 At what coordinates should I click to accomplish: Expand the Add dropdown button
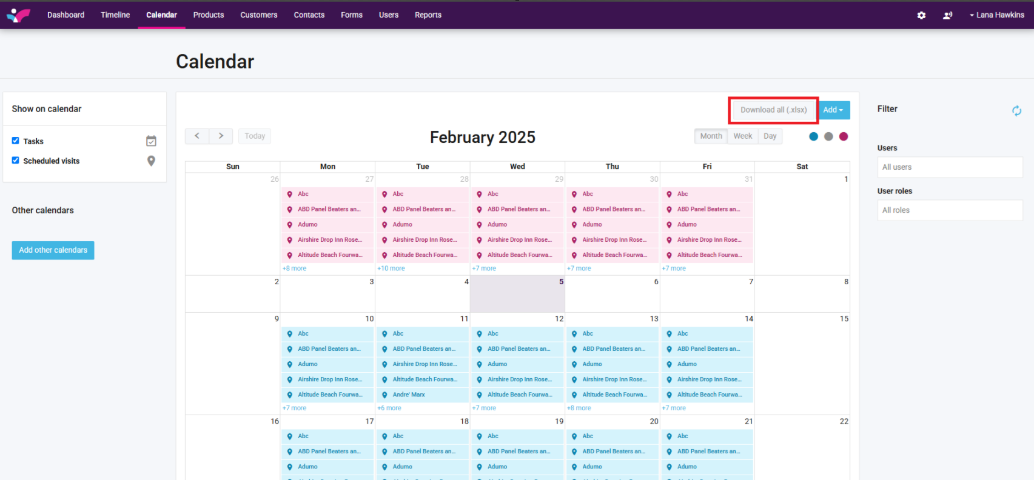pos(834,110)
